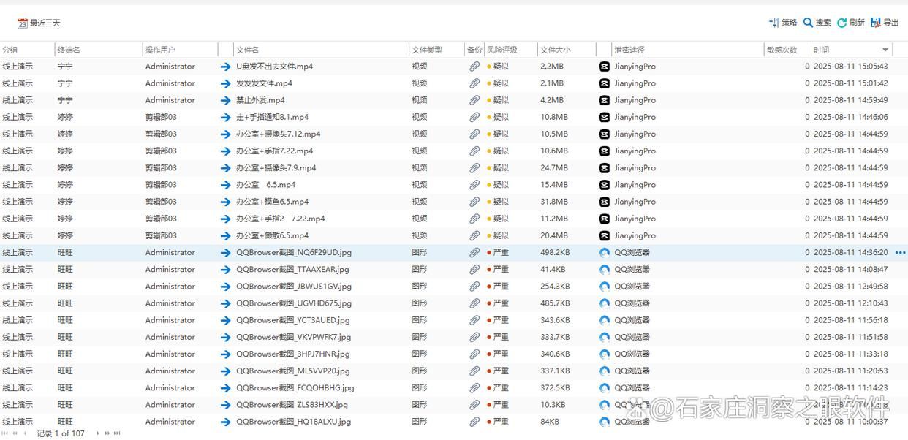Click the paperclip backup icon for 禁止外发.mp4
This screenshot has width=908, height=440.
click(x=474, y=100)
